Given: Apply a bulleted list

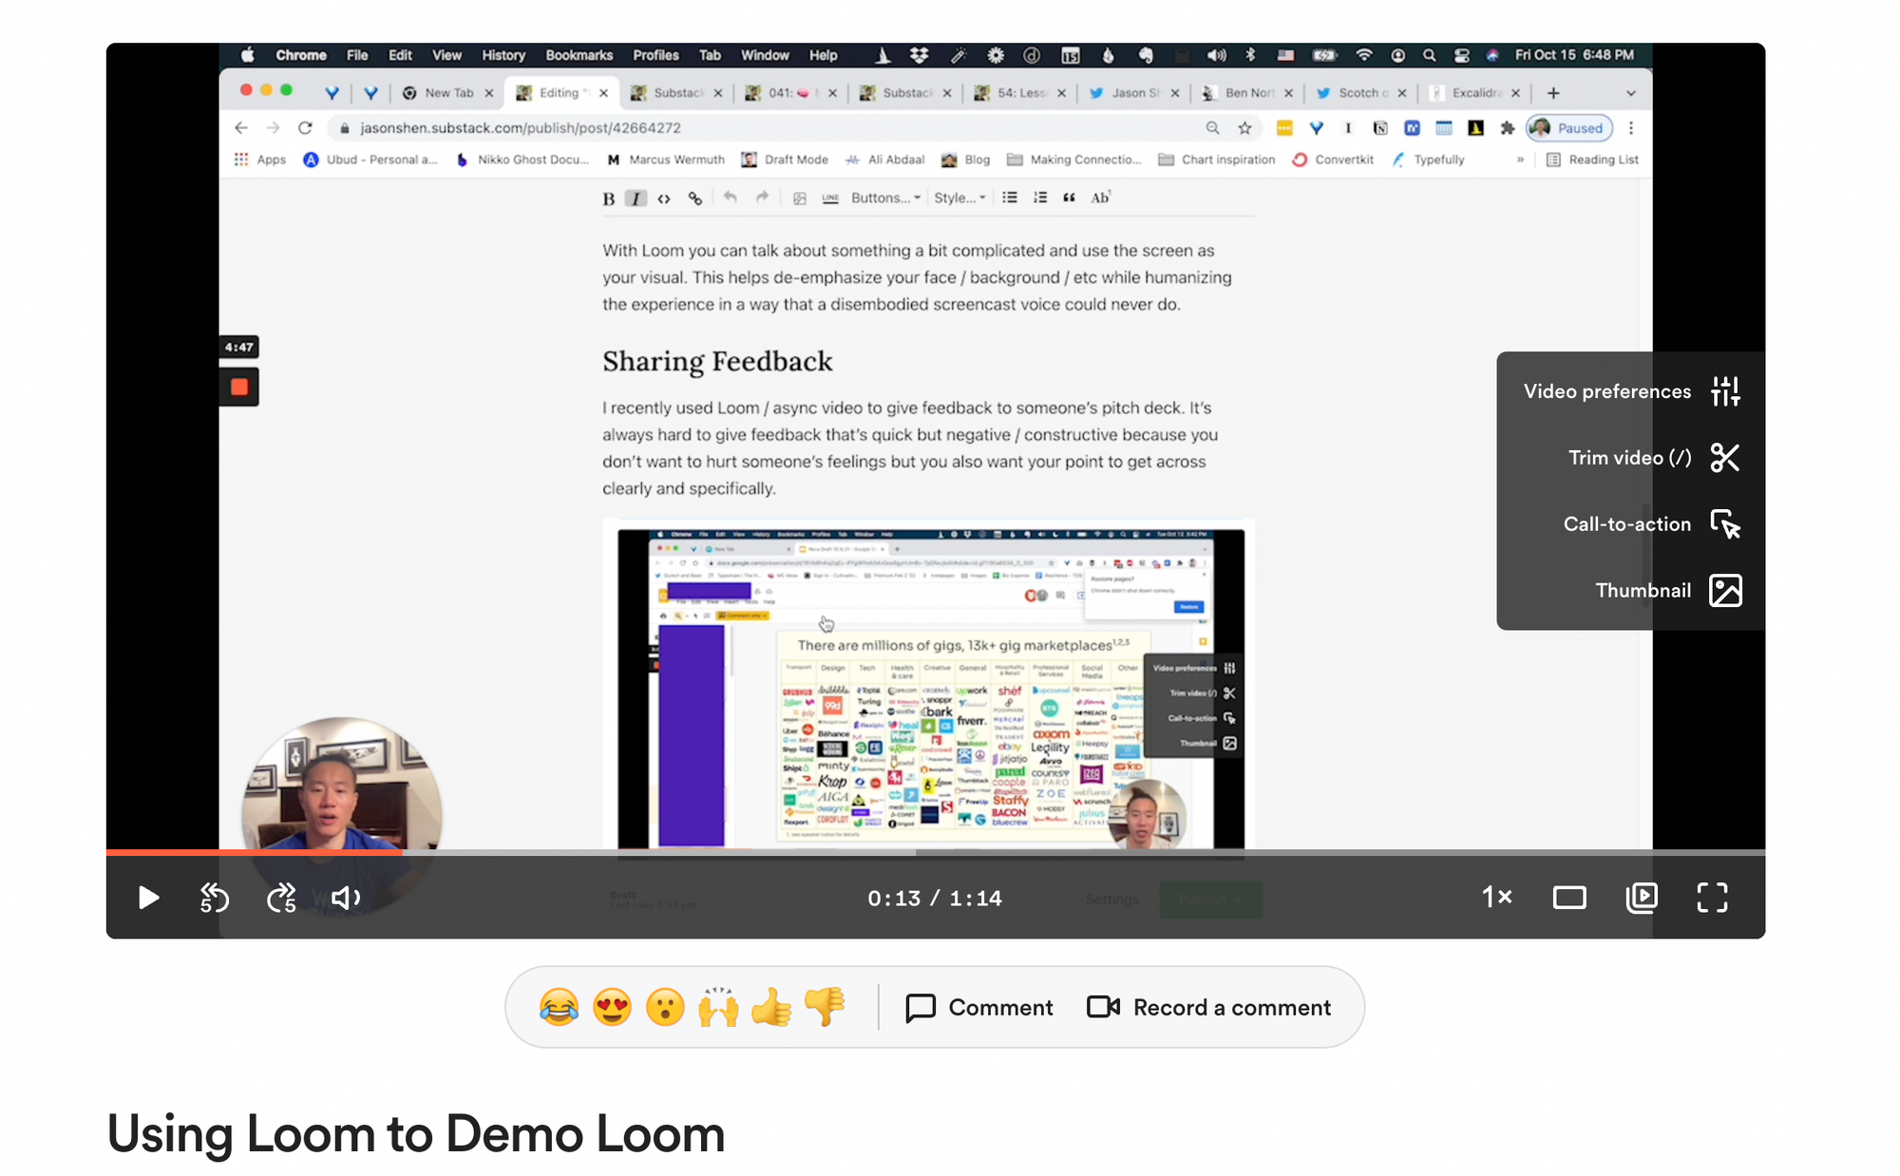Looking at the screenshot, I should tap(1010, 198).
